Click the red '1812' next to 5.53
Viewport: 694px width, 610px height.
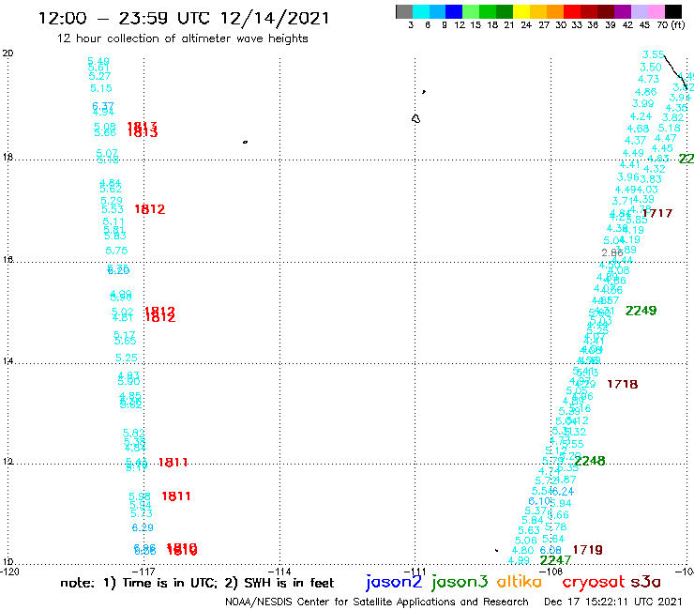tap(150, 209)
